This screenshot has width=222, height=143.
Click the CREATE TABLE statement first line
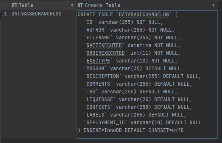127,15
